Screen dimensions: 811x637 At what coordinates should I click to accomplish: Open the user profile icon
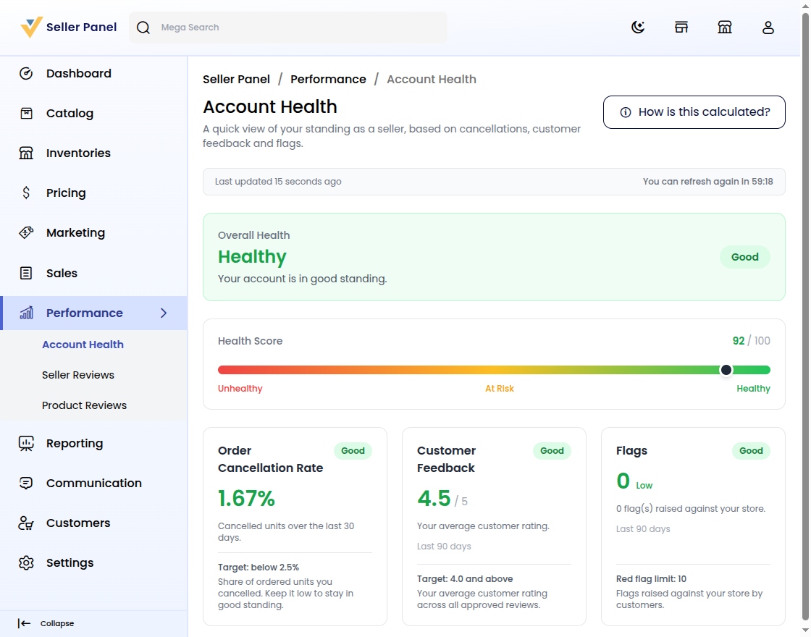click(x=768, y=28)
